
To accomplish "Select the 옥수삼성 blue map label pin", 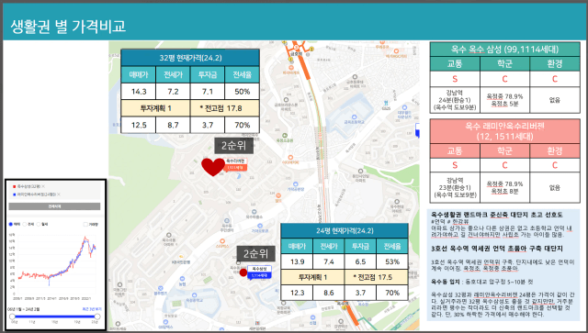I will coord(259,272).
